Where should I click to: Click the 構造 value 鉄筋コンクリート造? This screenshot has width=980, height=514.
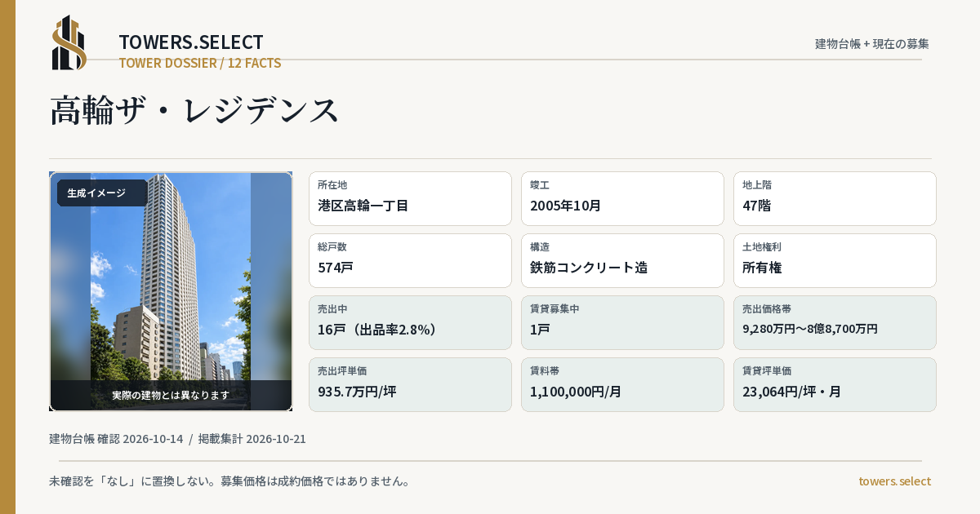[589, 268]
